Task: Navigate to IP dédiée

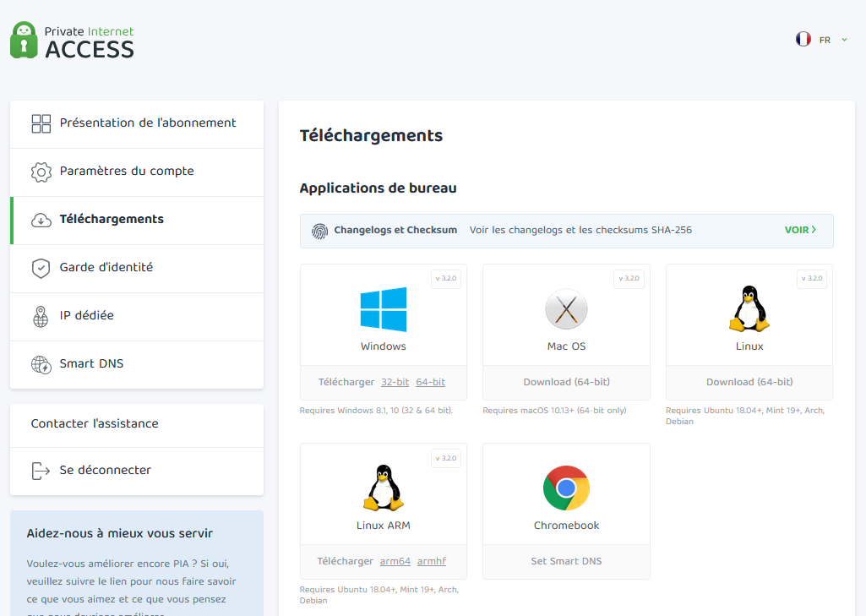Action: pyautogui.click(x=137, y=316)
